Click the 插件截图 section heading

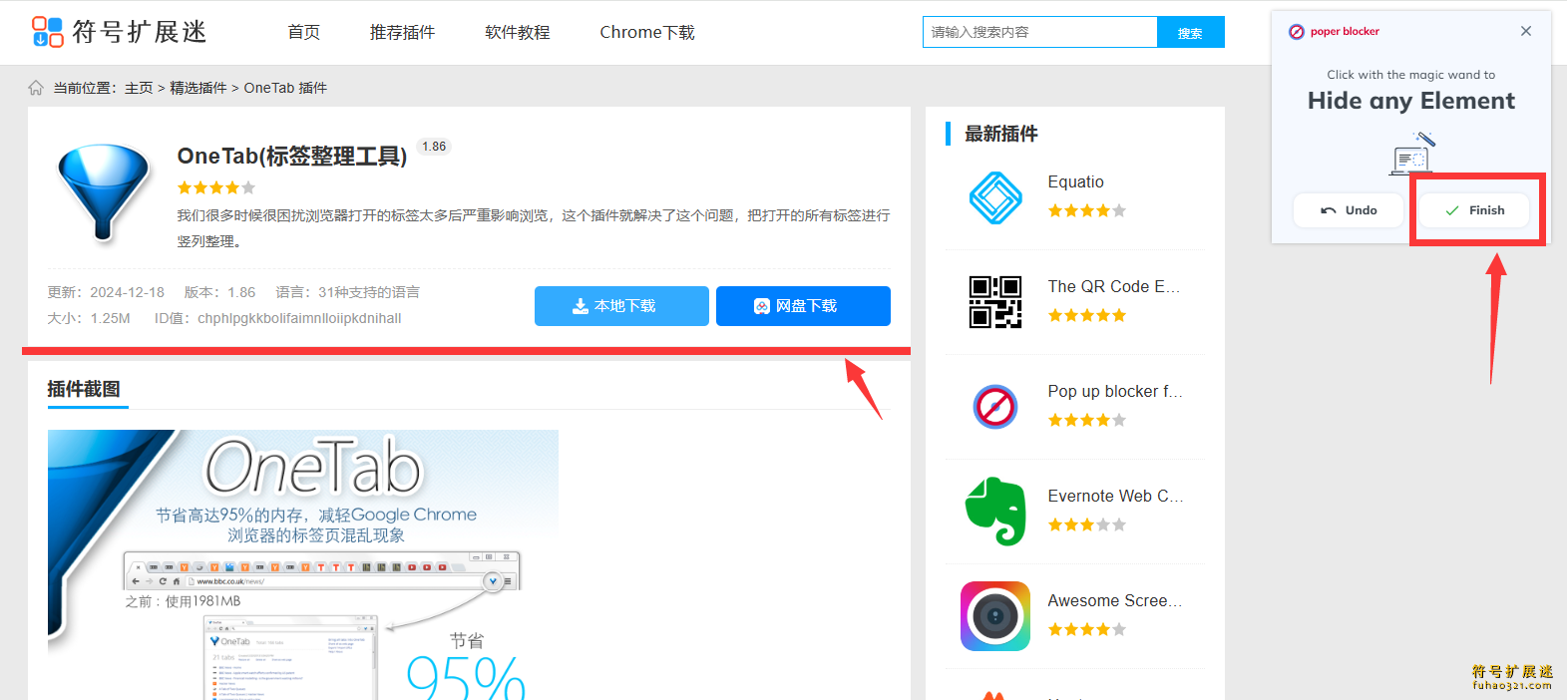click(x=84, y=389)
